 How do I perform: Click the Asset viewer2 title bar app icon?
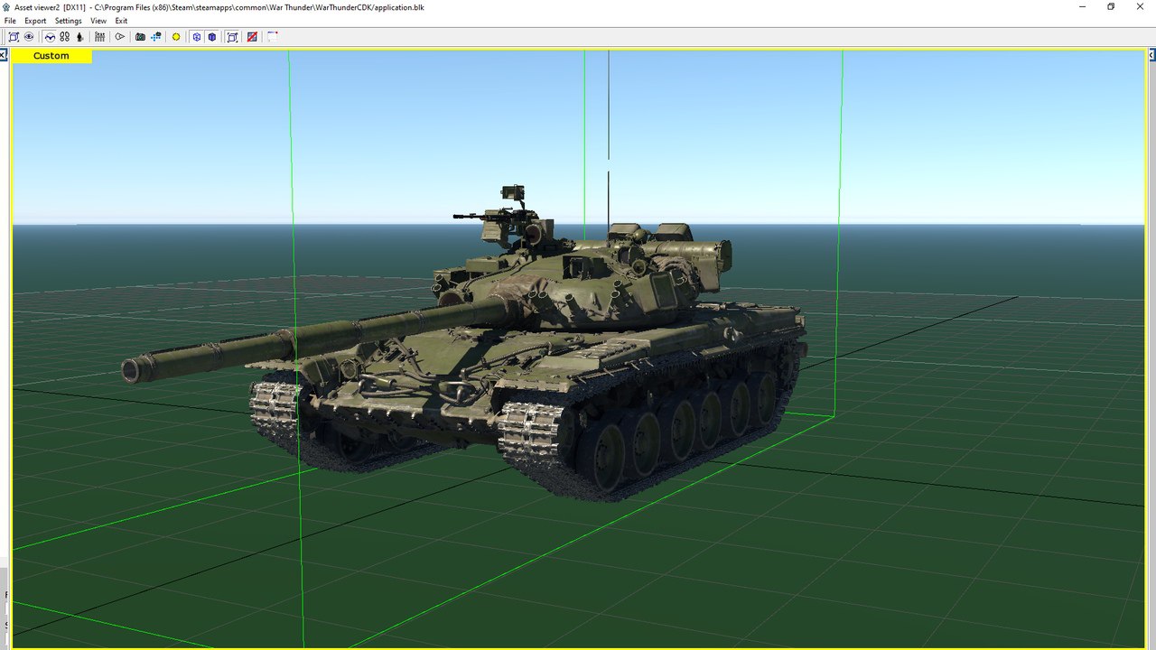tap(7, 6)
